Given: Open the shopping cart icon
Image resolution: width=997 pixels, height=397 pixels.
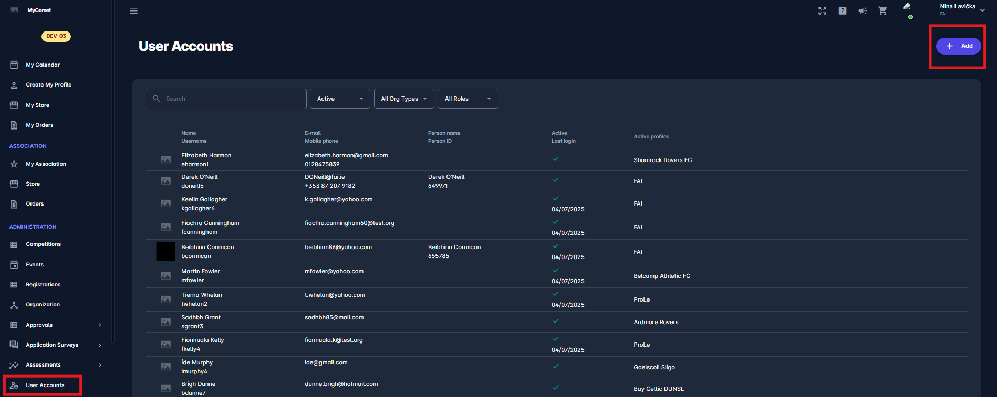Looking at the screenshot, I should pyautogui.click(x=882, y=11).
